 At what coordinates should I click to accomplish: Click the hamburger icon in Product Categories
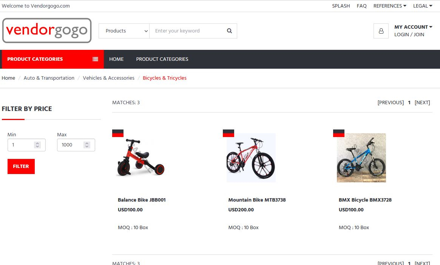pos(95,59)
